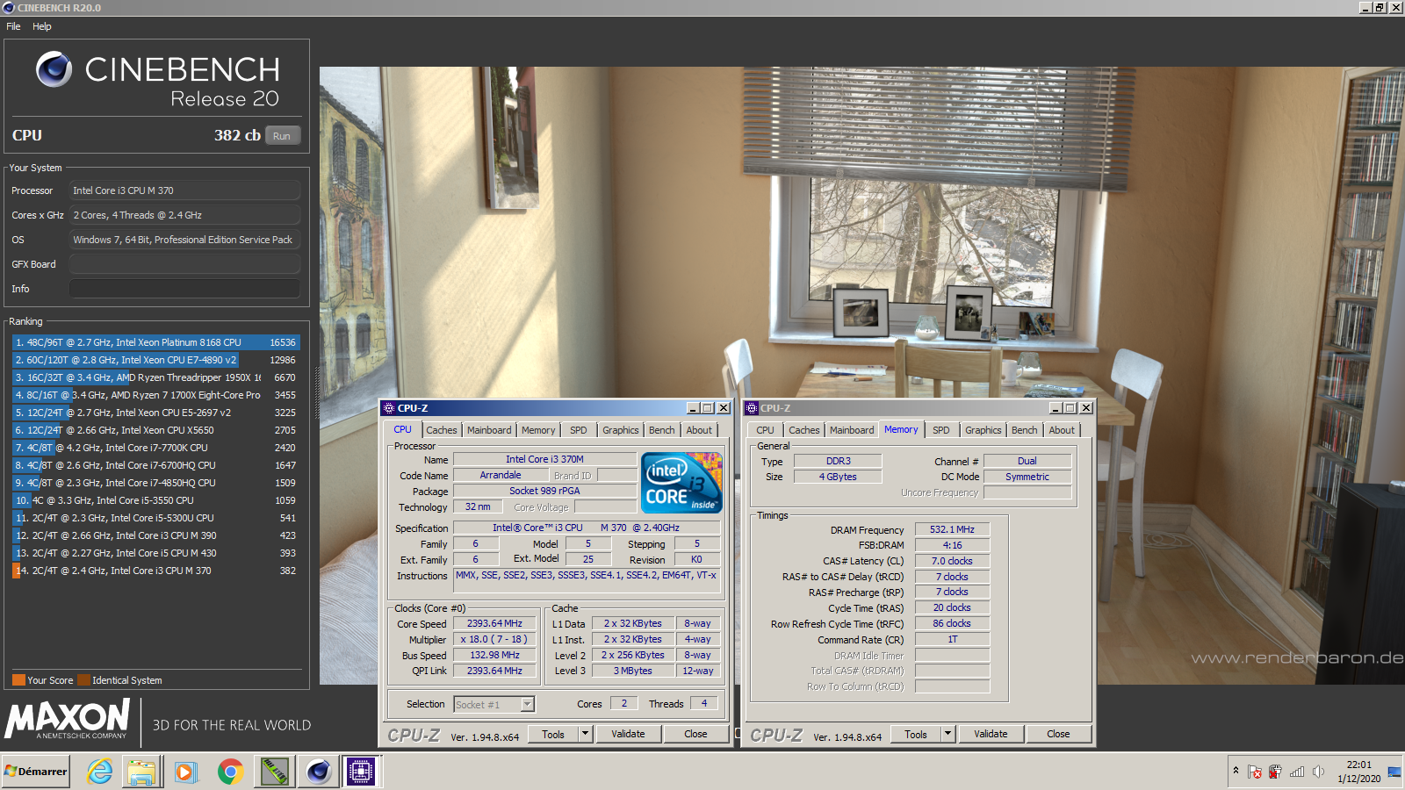Image resolution: width=1405 pixels, height=790 pixels.
Task: Click title bar icon of right CPU-Z window
Action: (x=752, y=408)
